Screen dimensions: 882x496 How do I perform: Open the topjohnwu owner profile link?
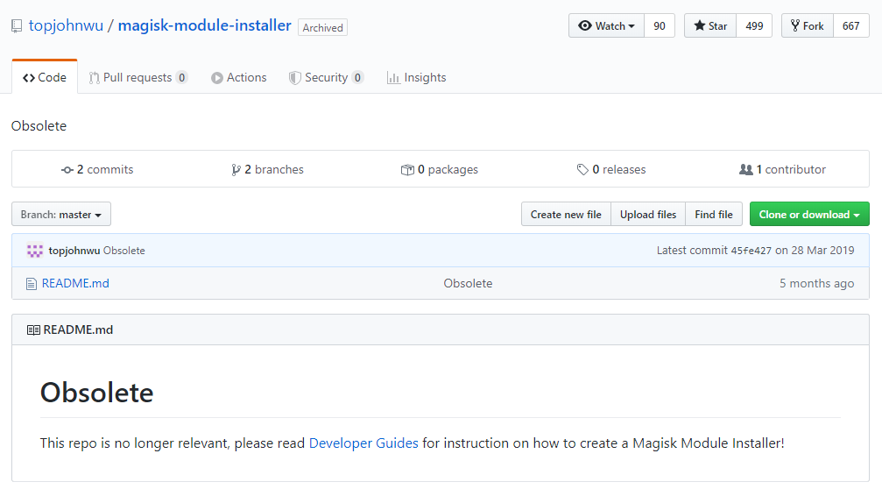click(66, 25)
